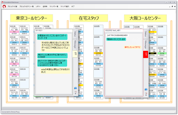Click blue book icon in 3022002 test_id01 popup
This screenshot has height=115, width=178.
tap(146, 89)
